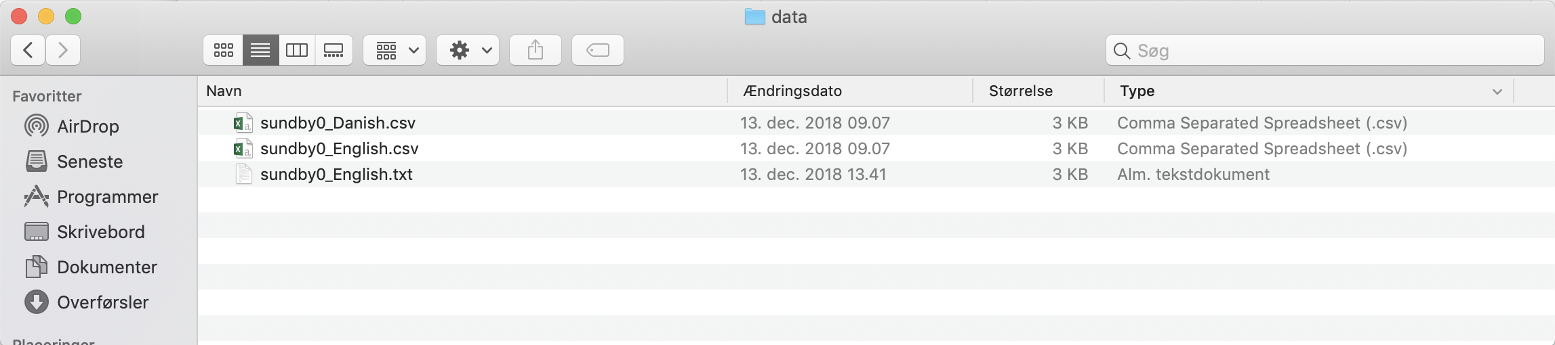
Task: Switch to column view mode
Action: pyautogui.click(x=297, y=50)
